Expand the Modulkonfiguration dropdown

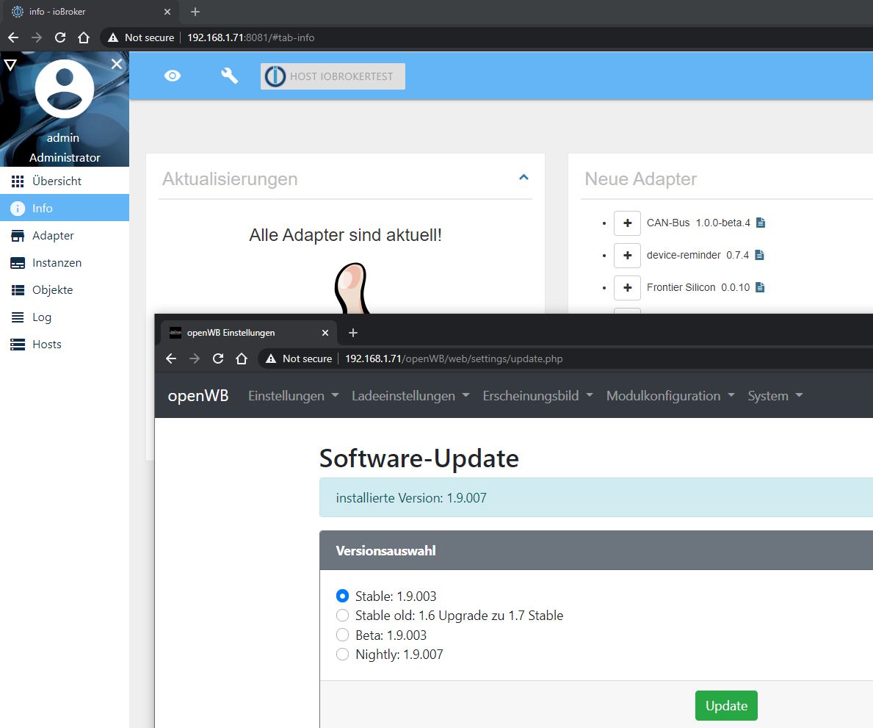coord(670,396)
